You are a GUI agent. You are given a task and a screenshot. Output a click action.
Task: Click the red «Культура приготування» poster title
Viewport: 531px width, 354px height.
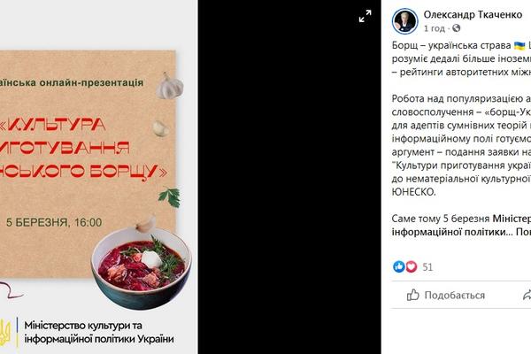83,148
